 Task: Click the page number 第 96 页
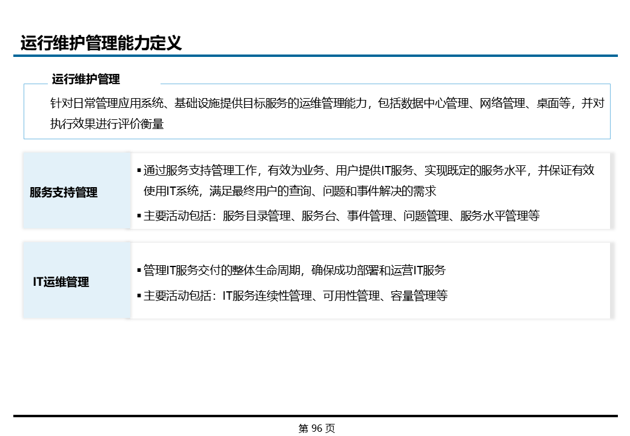coord(316,428)
